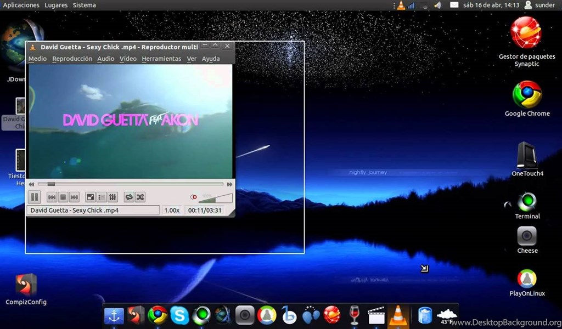Open the Audio menu
Image resolution: width=562 pixels, height=329 pixels.
pos(106,59)
